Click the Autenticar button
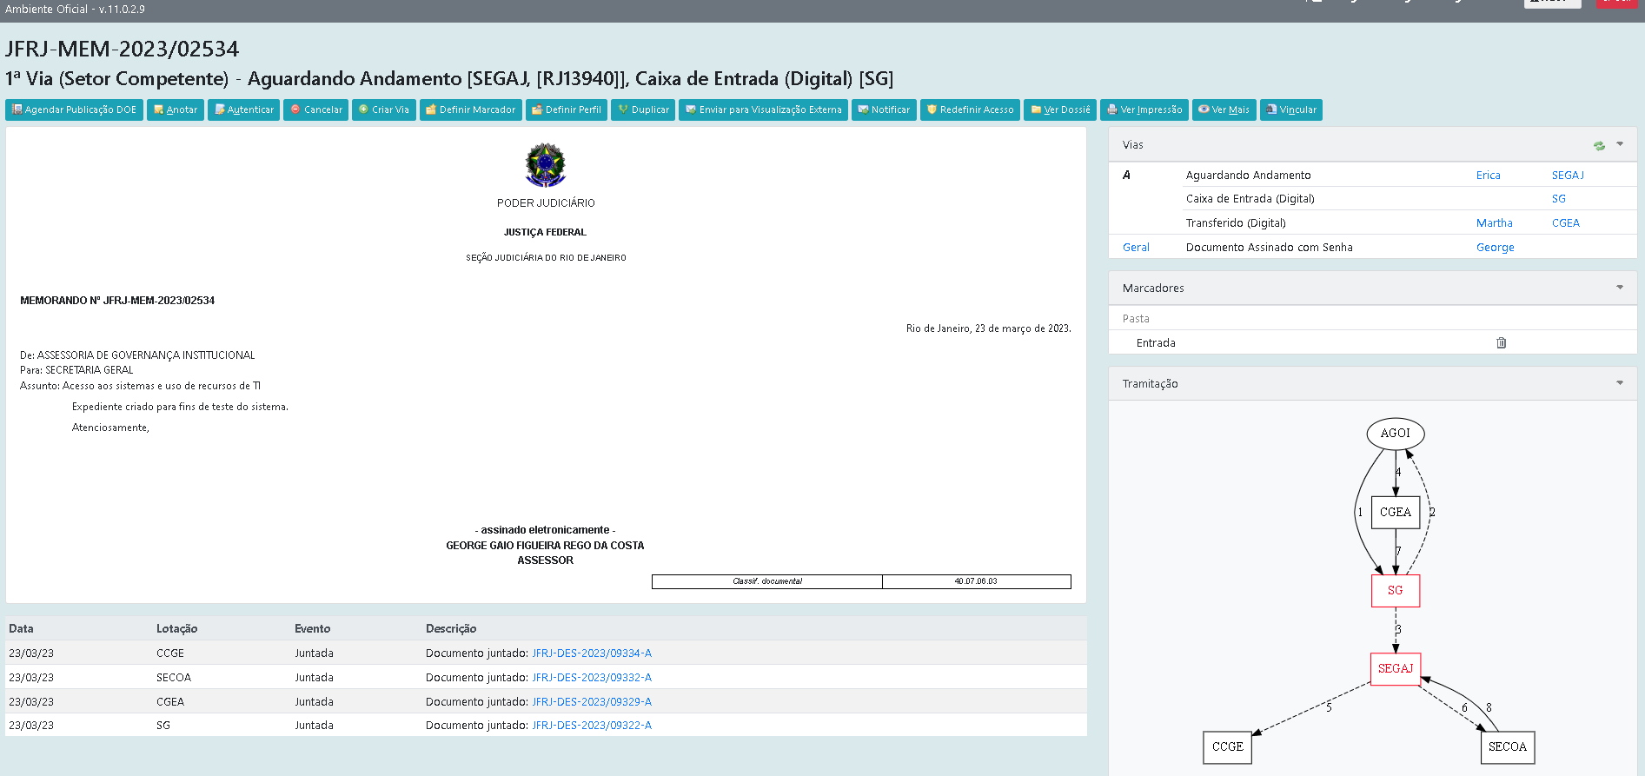Viewport: 1645px width, 776px height. (244, 109)
